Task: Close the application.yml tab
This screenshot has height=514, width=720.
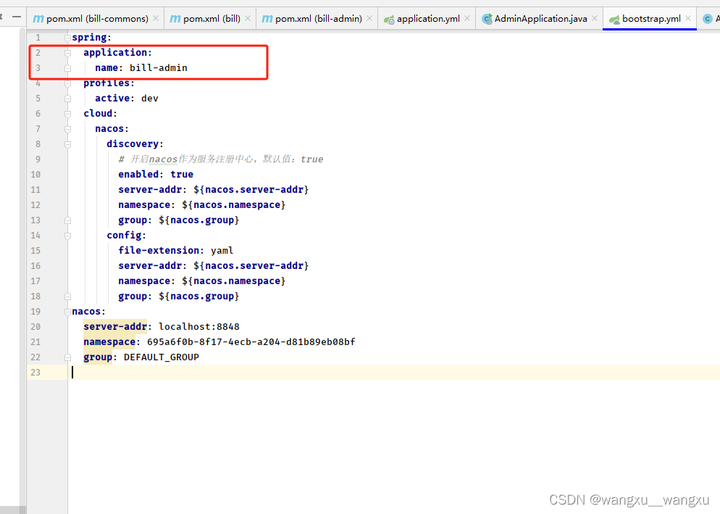Action: 467,18
